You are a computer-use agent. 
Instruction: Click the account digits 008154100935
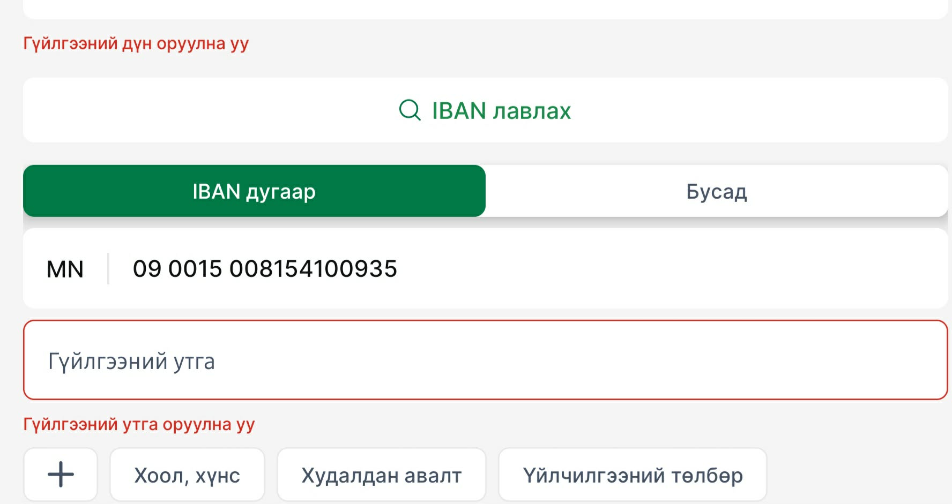[x=313, y=269]
